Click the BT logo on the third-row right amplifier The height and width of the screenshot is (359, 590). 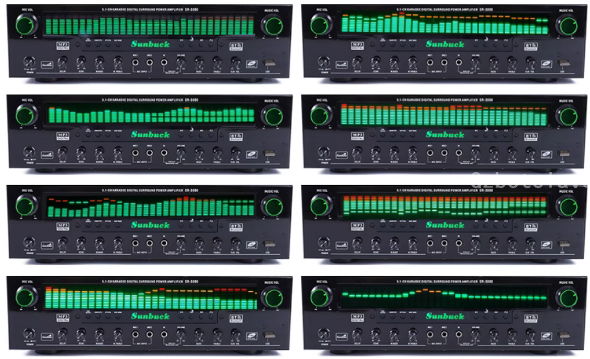pos(531,227)
